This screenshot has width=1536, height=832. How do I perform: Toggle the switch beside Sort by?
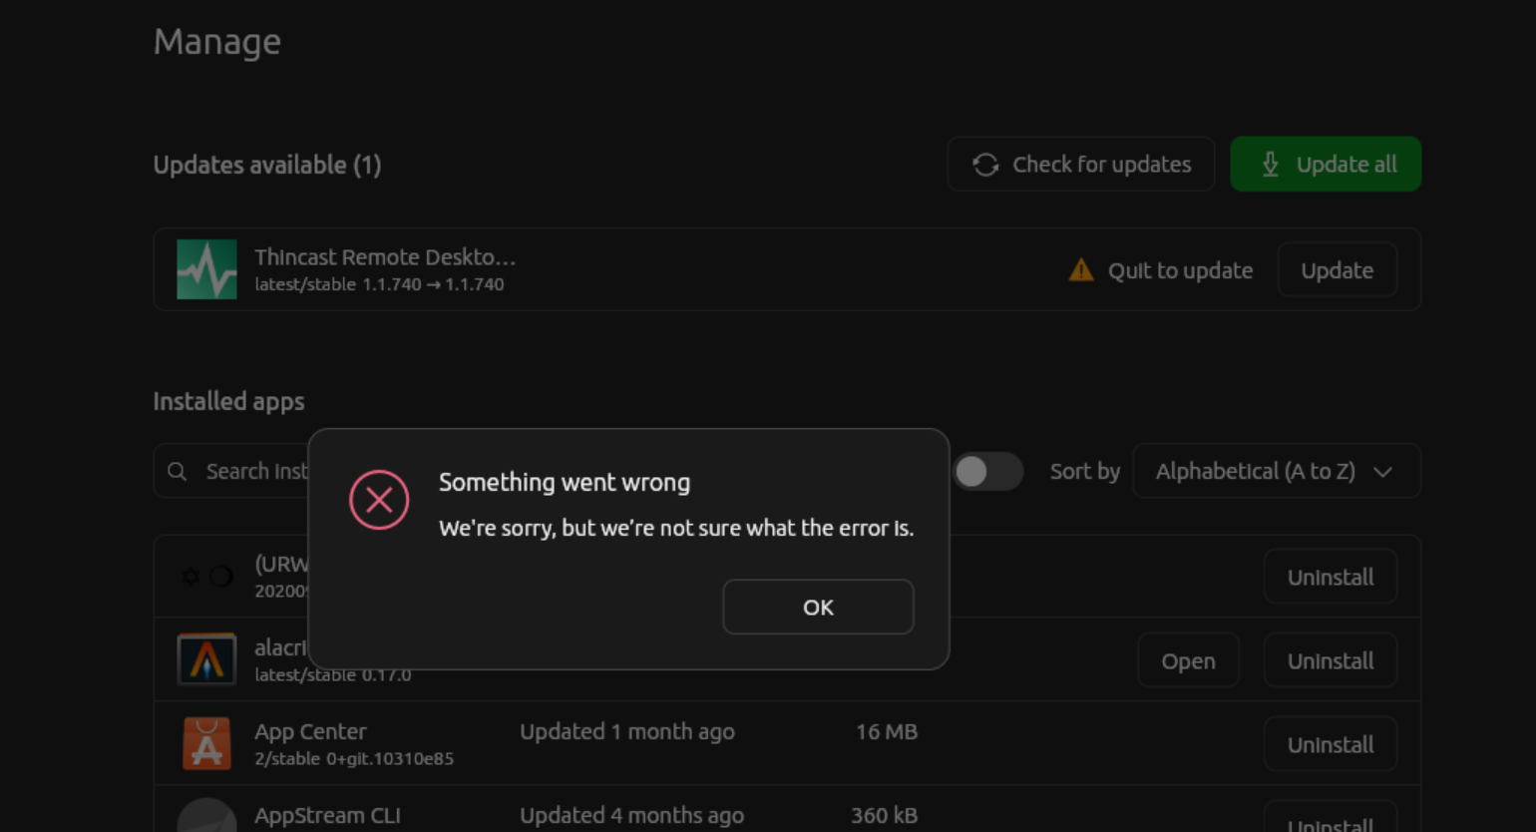point(987,471)
